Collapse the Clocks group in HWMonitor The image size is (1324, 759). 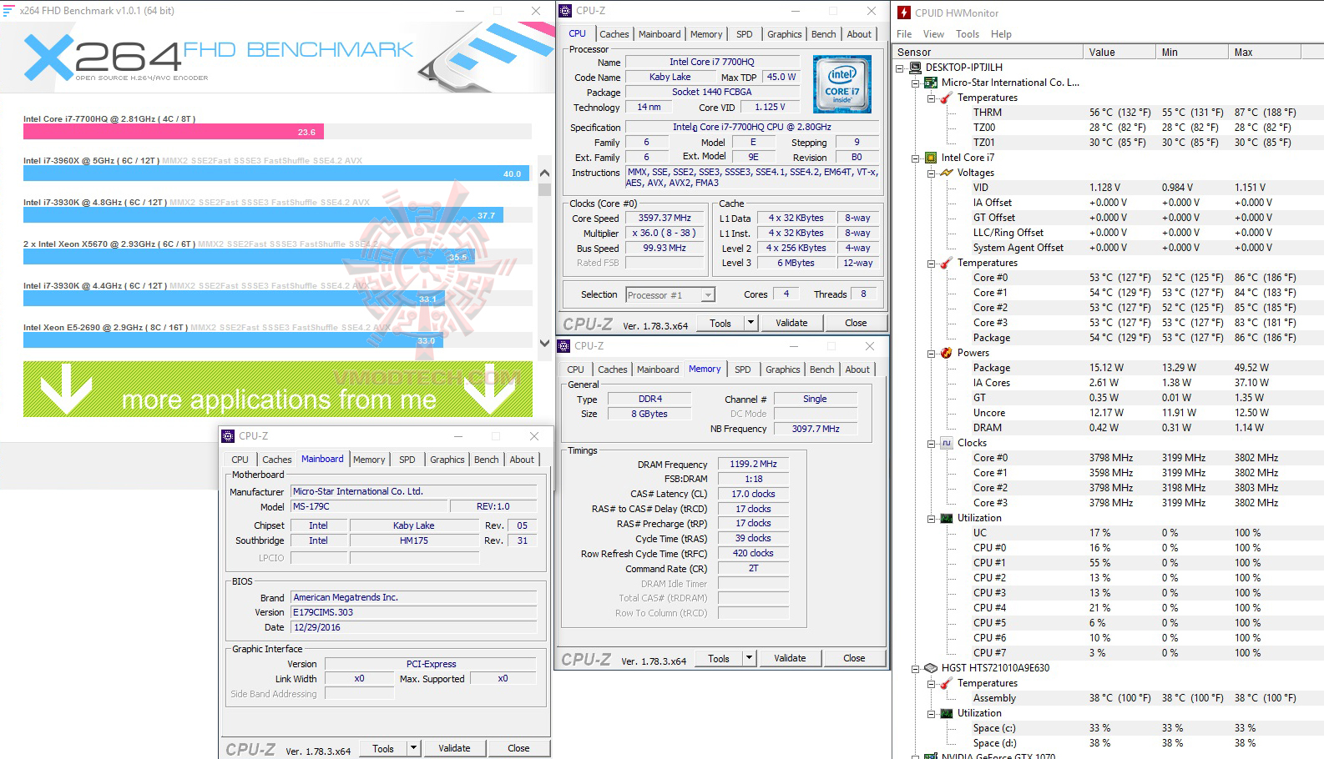coord(932,443)
